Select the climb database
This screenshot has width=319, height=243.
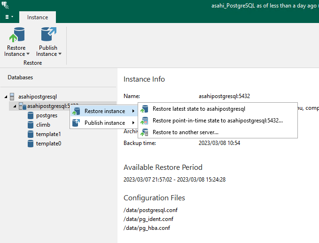(x=43, y=125)
